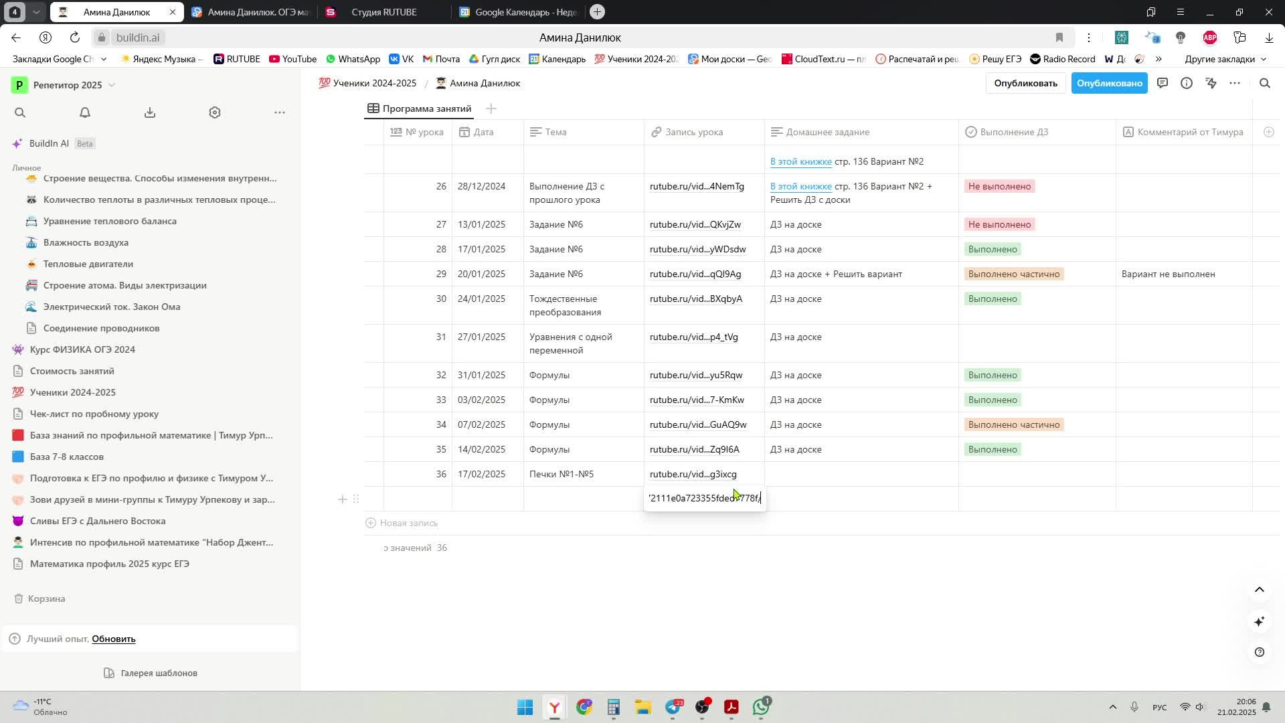This screenshot has width=1285, height=723.
Task: Select the downloads icon in sidebar
Action: click(150, 112)
